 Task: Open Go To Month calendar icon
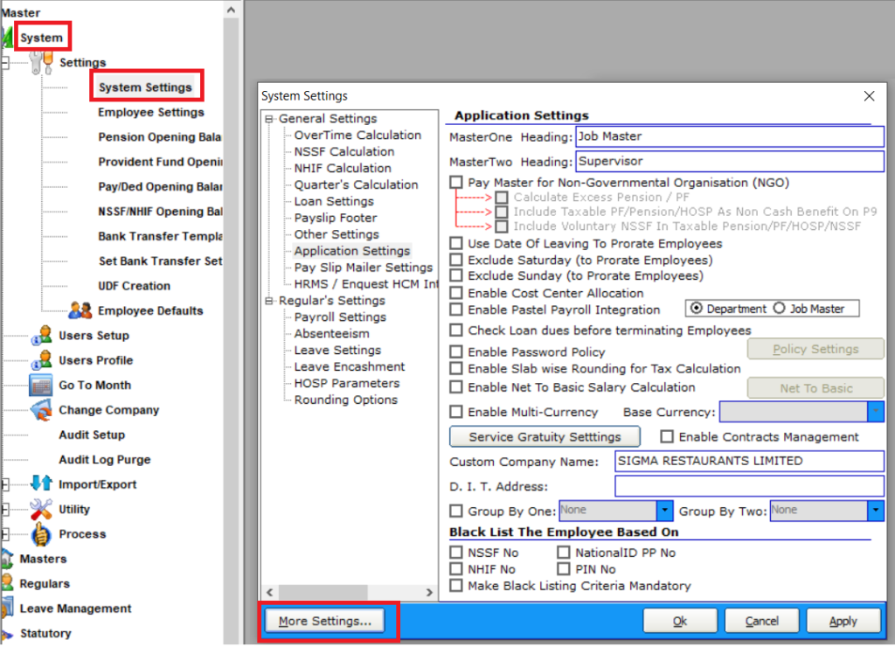coord(41,385)
